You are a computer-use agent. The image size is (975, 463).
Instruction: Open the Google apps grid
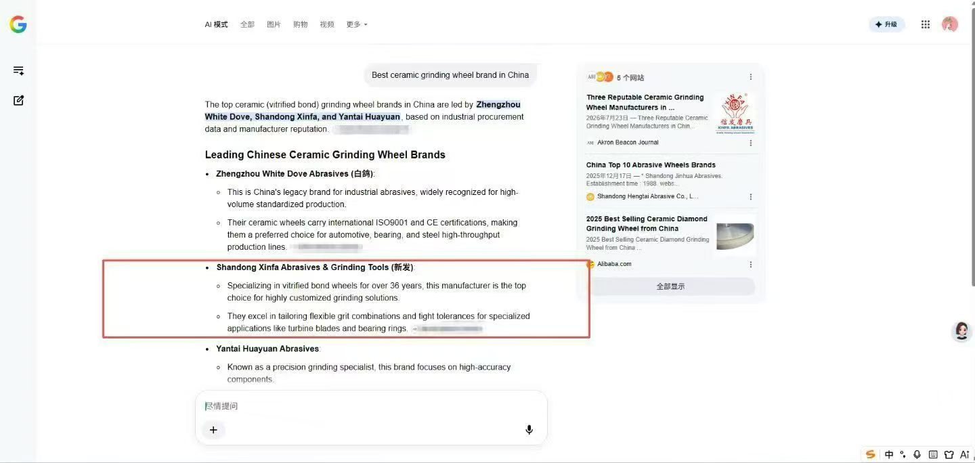[x=926, y=24]
